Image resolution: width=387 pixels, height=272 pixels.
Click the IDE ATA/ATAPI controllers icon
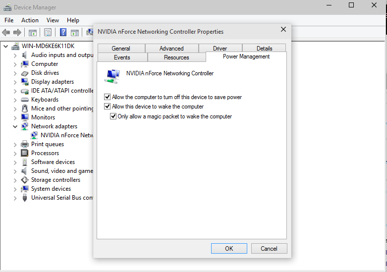tap(25, 91)
